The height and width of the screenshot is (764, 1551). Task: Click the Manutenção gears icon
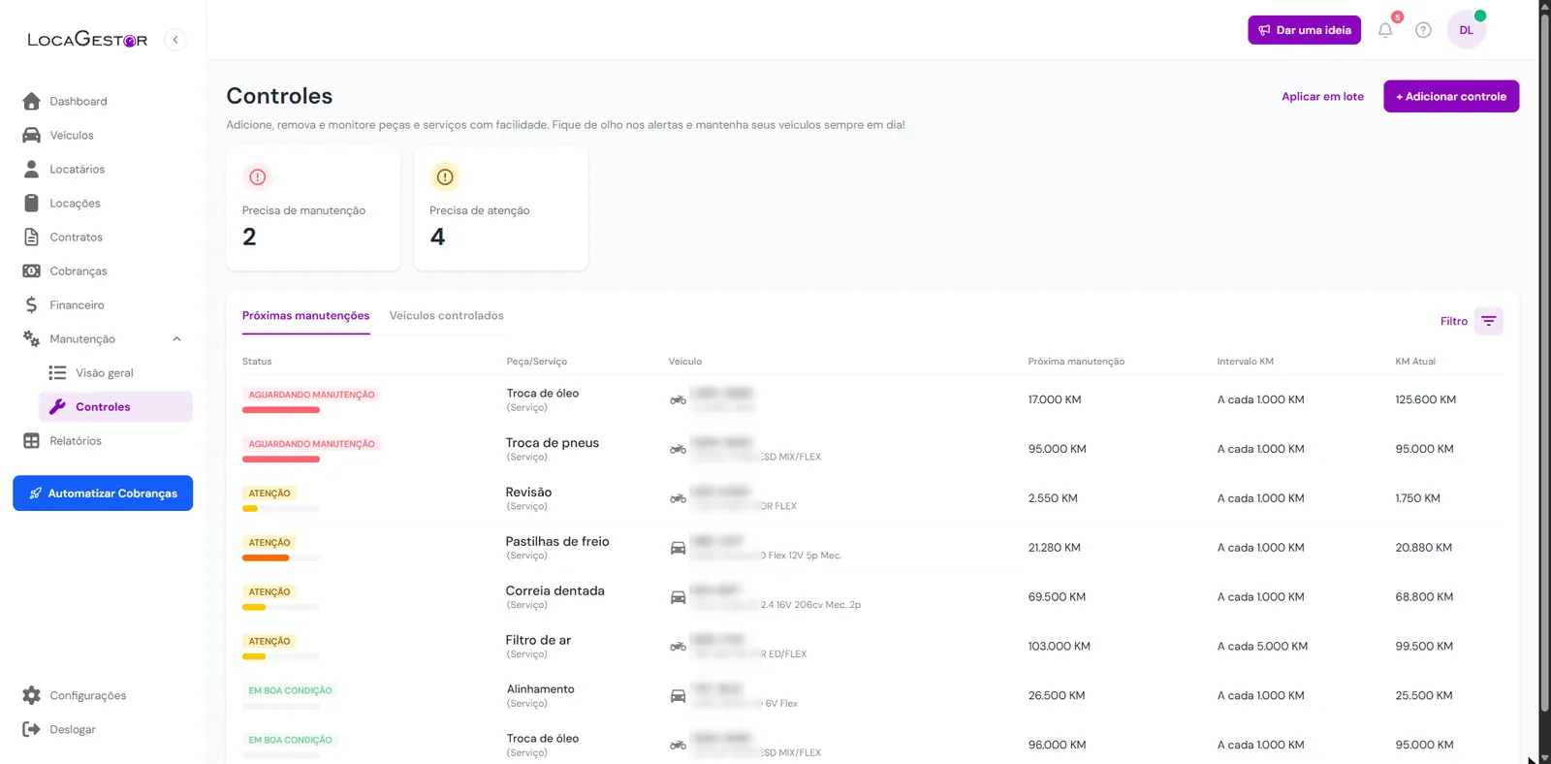(x=31, y=338)
